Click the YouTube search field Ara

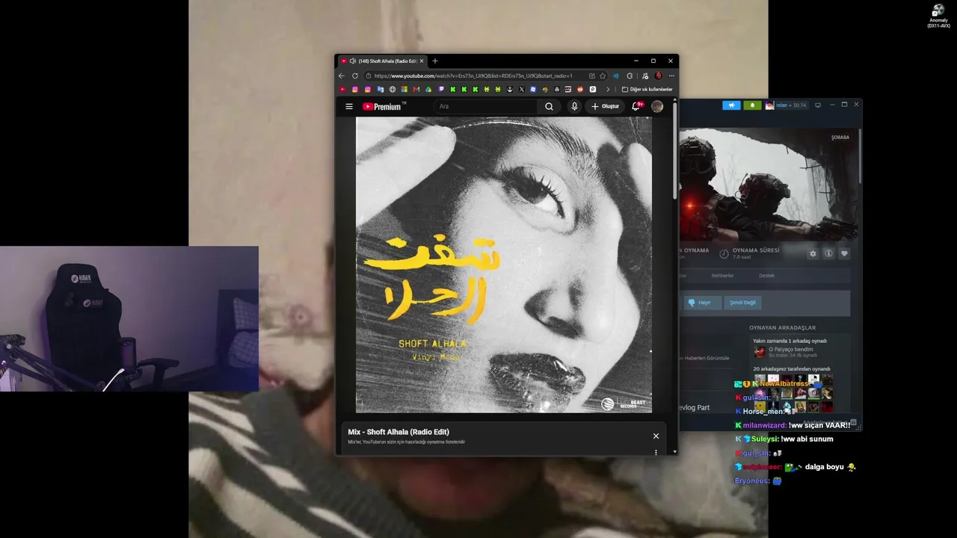tap(487, 107)
